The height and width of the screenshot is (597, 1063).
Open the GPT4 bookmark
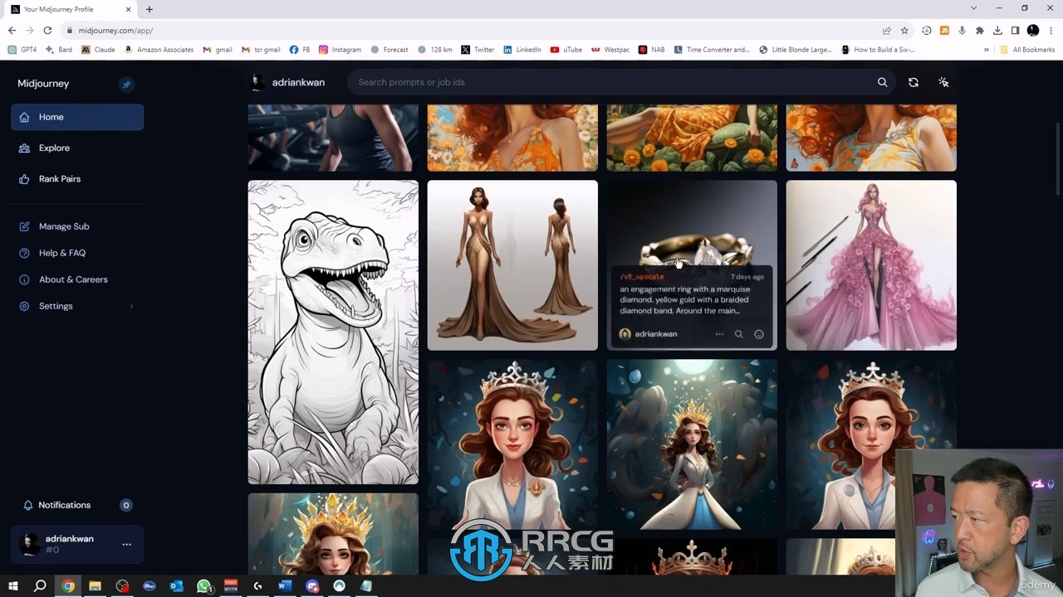pos(22,50)
